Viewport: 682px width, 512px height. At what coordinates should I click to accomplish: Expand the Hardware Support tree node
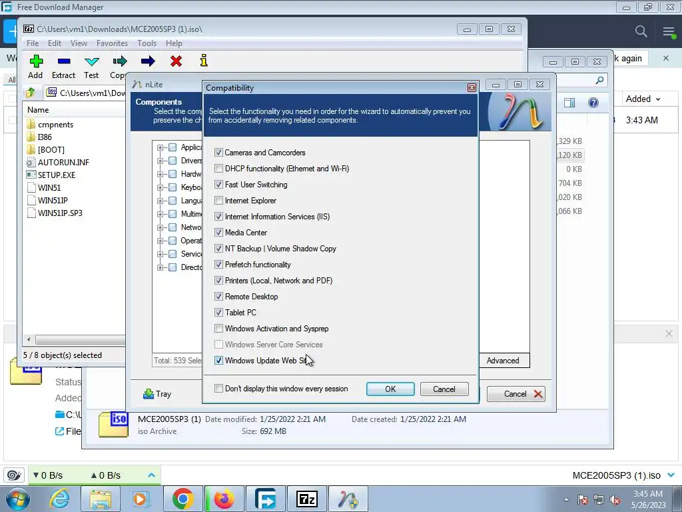point(160,174)
